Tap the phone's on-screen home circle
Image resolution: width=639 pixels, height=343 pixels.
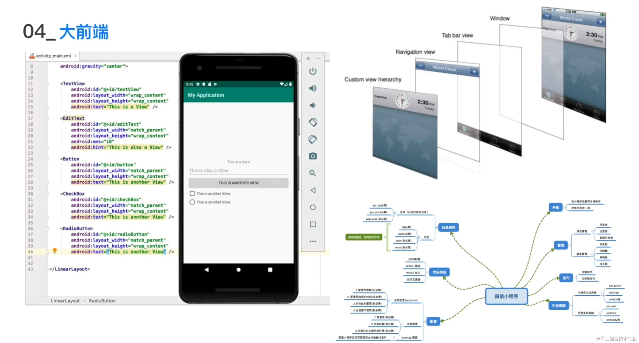pyautogui.click(x=238, y=270)
